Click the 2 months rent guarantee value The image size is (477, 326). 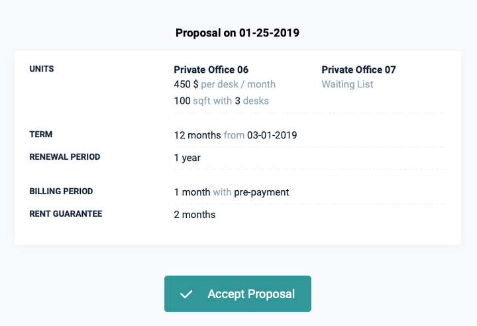click(x=194, y=215)
